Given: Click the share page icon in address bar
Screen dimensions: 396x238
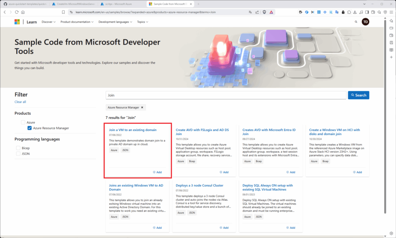Looking at the screenshot, I should tap(257, 12).
